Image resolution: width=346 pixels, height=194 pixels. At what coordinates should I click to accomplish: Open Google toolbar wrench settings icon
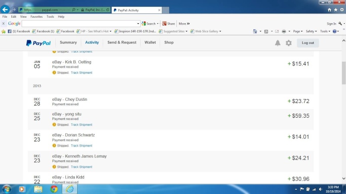click(340, 24)
